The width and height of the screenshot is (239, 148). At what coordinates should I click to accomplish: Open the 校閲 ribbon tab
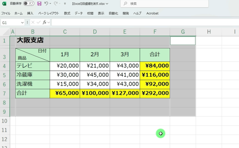[90, 13]
